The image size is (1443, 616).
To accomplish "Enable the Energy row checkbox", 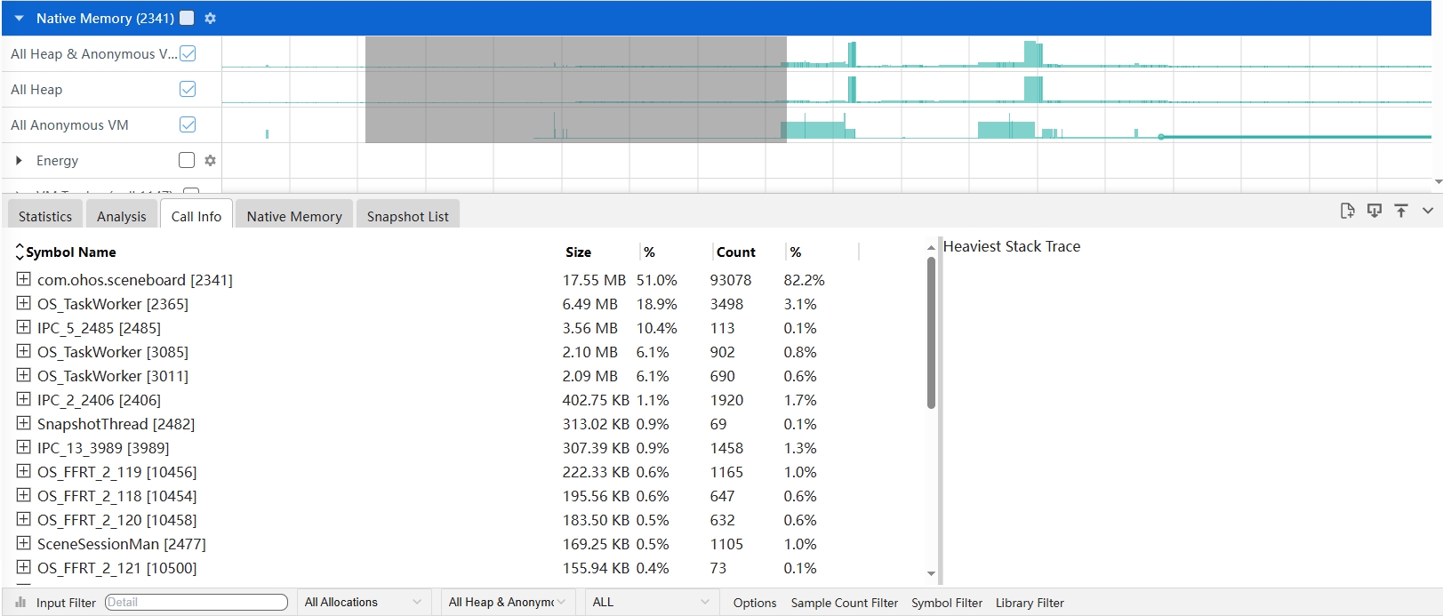I will pyautogui.click(x=187, y=160).
